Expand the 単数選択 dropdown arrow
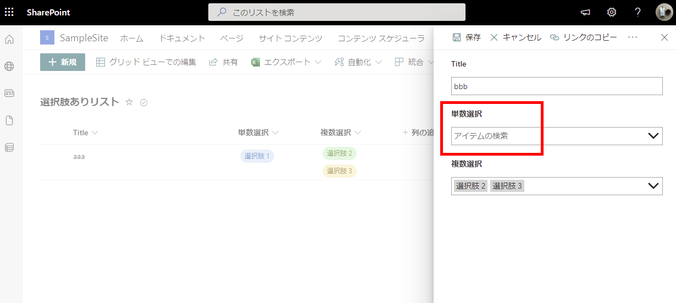This screenshot has height=303, width=676. 653,136
